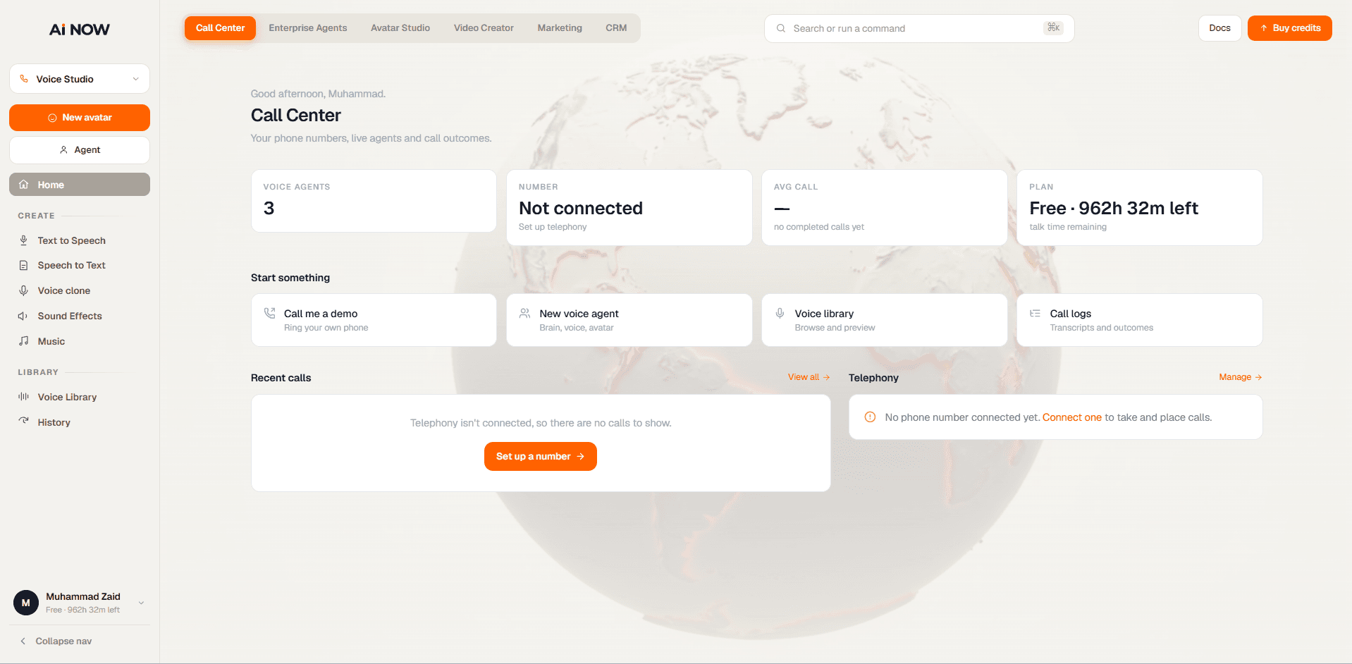1352x664 pixels.
Task: Click the AI NOW logo
Action: (x=80, y=30)
